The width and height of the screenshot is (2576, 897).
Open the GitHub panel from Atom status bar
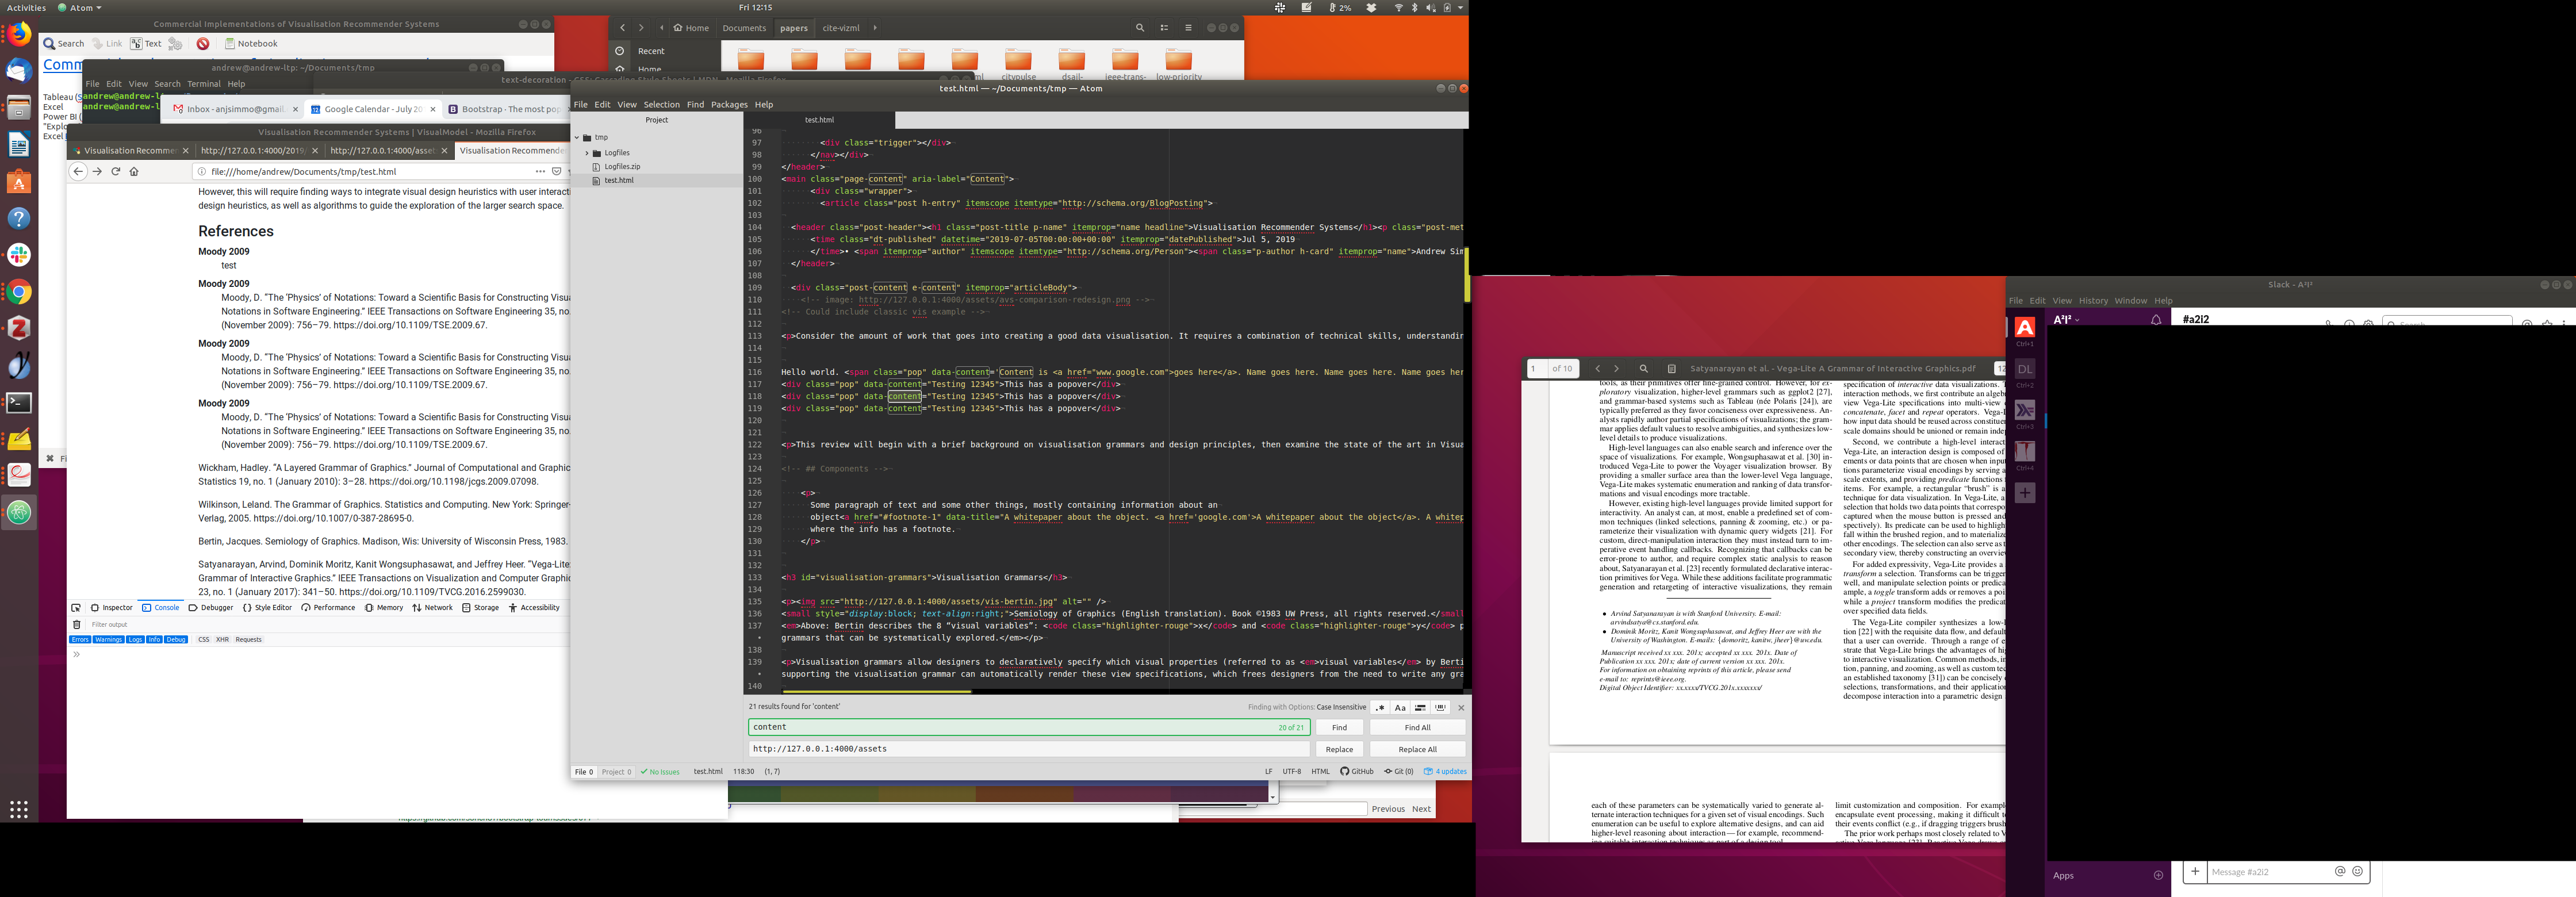tap(1357, 771)
